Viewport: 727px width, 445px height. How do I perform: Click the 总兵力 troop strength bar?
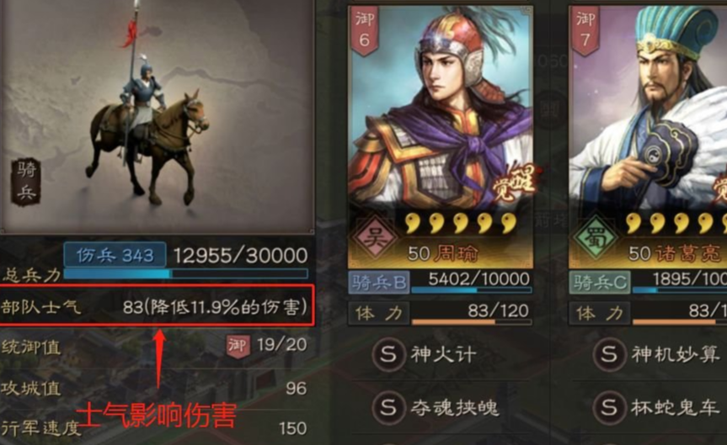(x=186, y=274)
